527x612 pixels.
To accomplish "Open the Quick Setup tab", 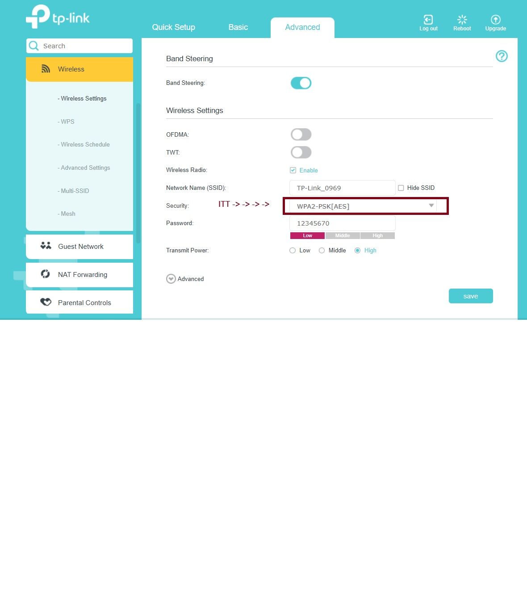I will coord(173,27).
